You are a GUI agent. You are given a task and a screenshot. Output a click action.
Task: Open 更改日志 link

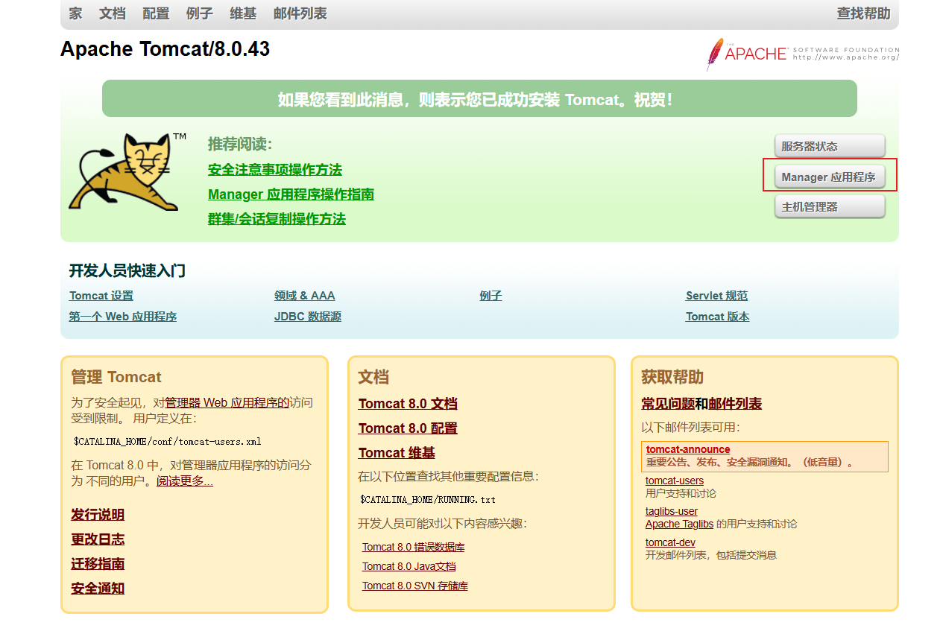point(98,539)
